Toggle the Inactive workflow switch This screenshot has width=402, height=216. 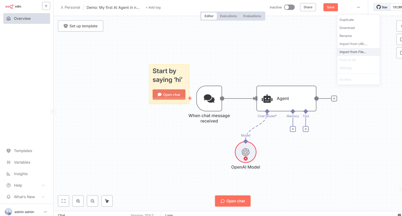(289, 7)
